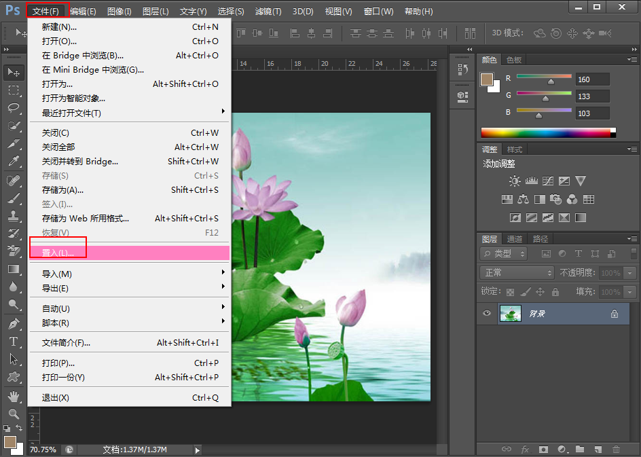Image resolution: width=641 pixels, height=457 pixels.
Task: Switch to the 通道 tab
Action: pos(515,239)
